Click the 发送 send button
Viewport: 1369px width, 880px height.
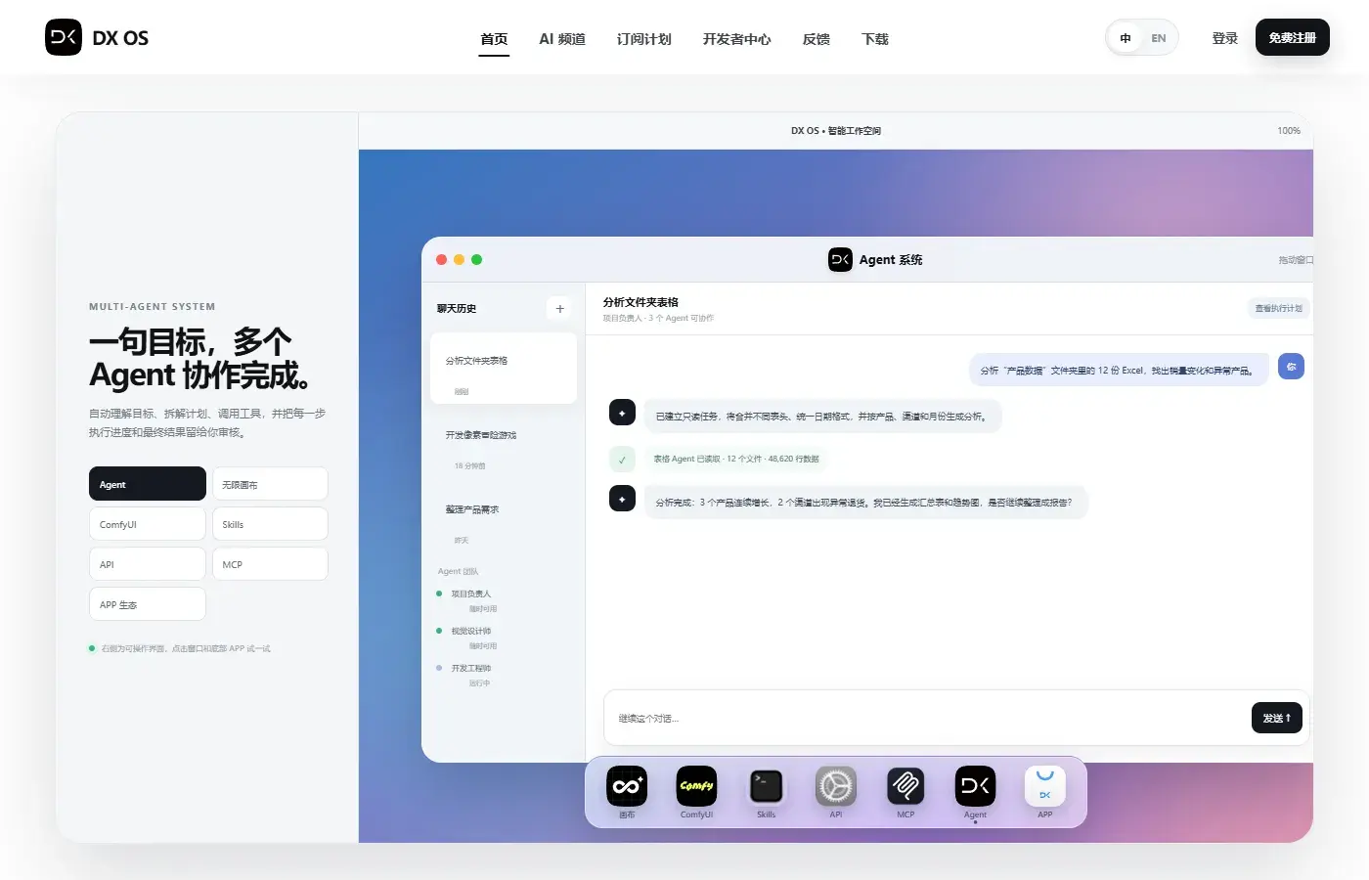1277,718
